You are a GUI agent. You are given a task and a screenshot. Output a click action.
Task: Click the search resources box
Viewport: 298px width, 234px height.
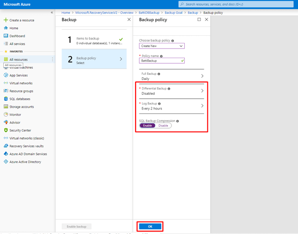[x=236, y=4]
